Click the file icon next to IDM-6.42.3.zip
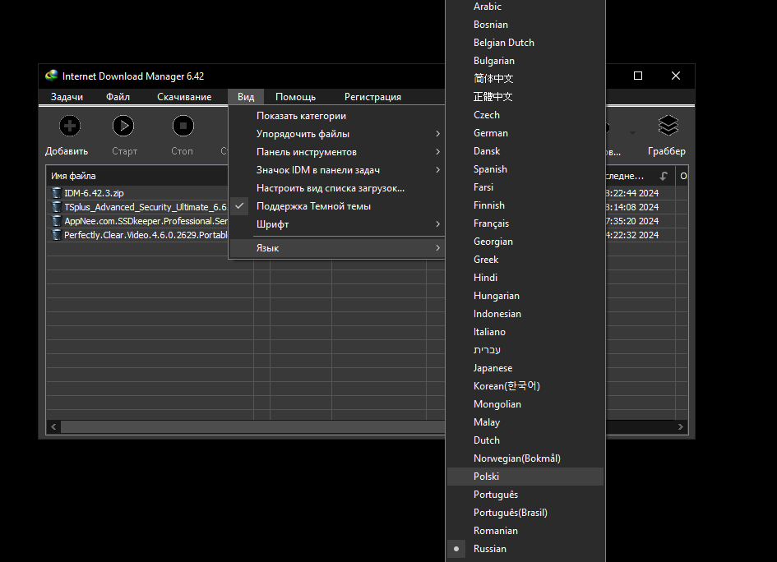The height and width of the screenshot is (562, 777). tap(57, 192)
